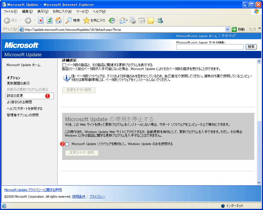This screenshot has height=210, width=263.
Task: Open the 使用条件 footer link
Action: point(79,196)
